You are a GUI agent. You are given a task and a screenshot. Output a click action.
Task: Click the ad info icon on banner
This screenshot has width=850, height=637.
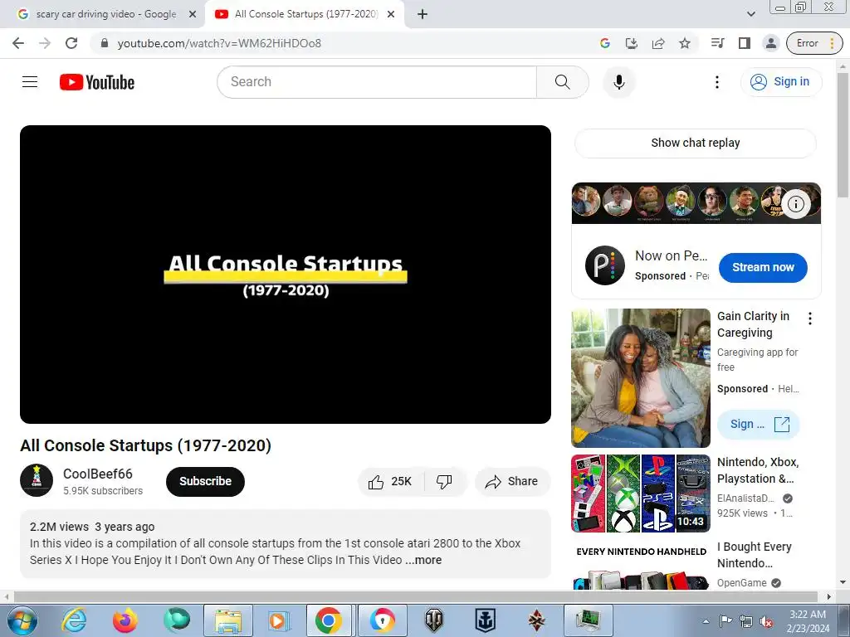795,204
